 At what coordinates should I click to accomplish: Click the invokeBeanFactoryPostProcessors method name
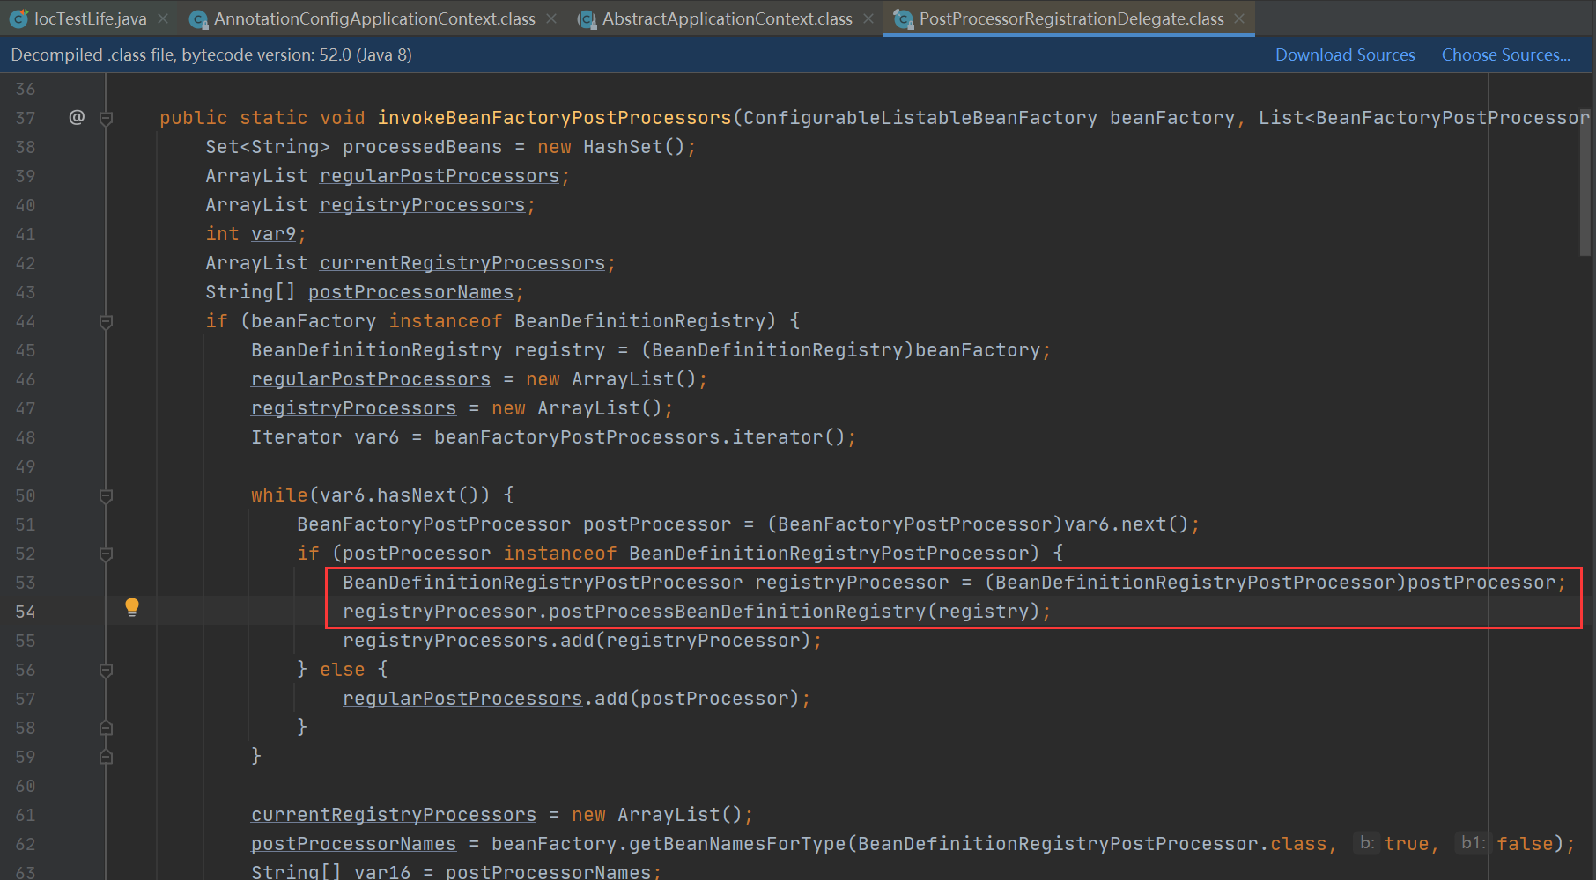click(554, 118)
